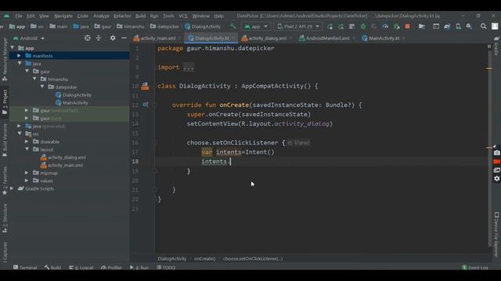Open the Event Log
The height and width of the screenshot is (281, 501).
[475, 267]
